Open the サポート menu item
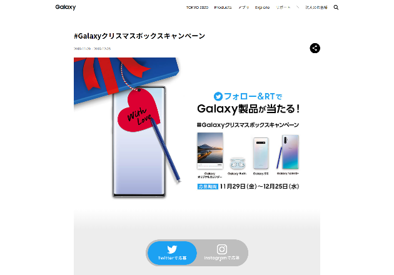The width and height of the screenshot is (394, 275). pyautogui.click(x=283, y=7)
